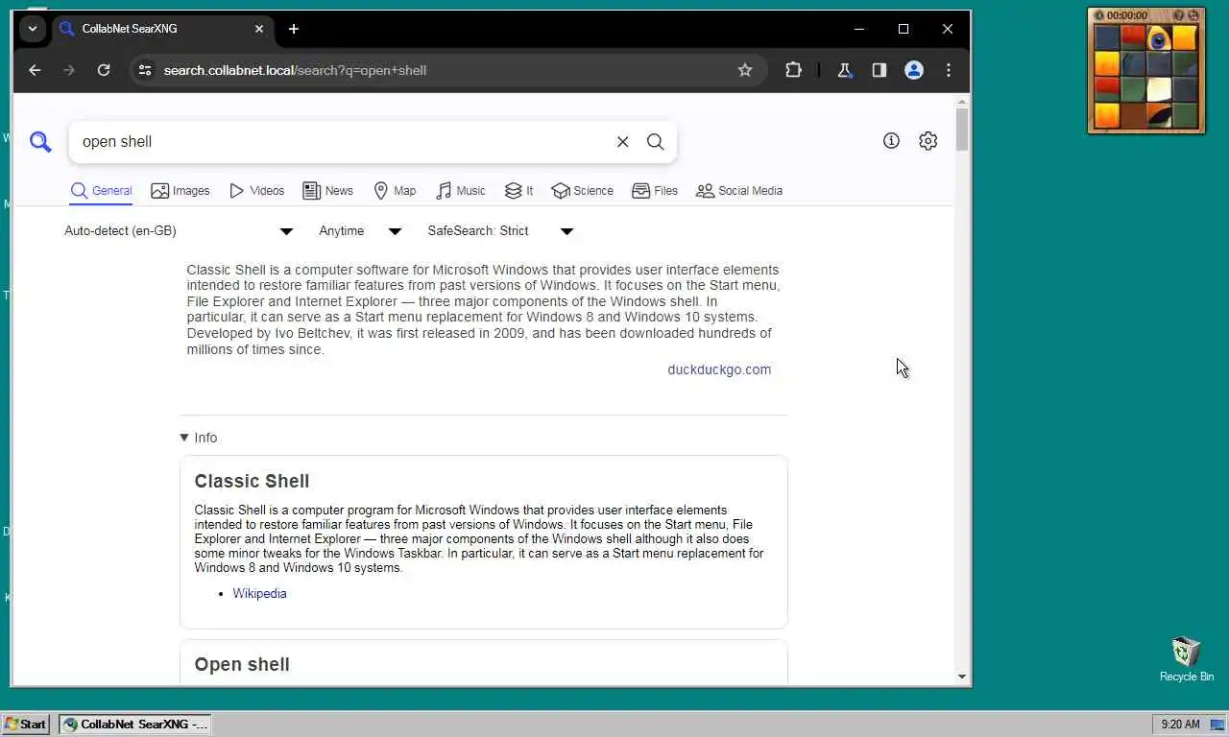Switch to the Map search tab
This screenshot has width=1229, height=737.
coord(395,191)
